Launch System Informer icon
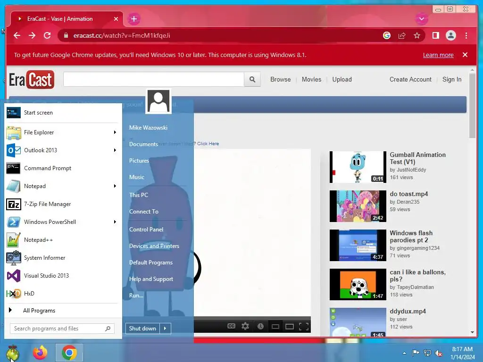Screen dimensions: 483x362 pyautogui.click(x=14, y=258)
